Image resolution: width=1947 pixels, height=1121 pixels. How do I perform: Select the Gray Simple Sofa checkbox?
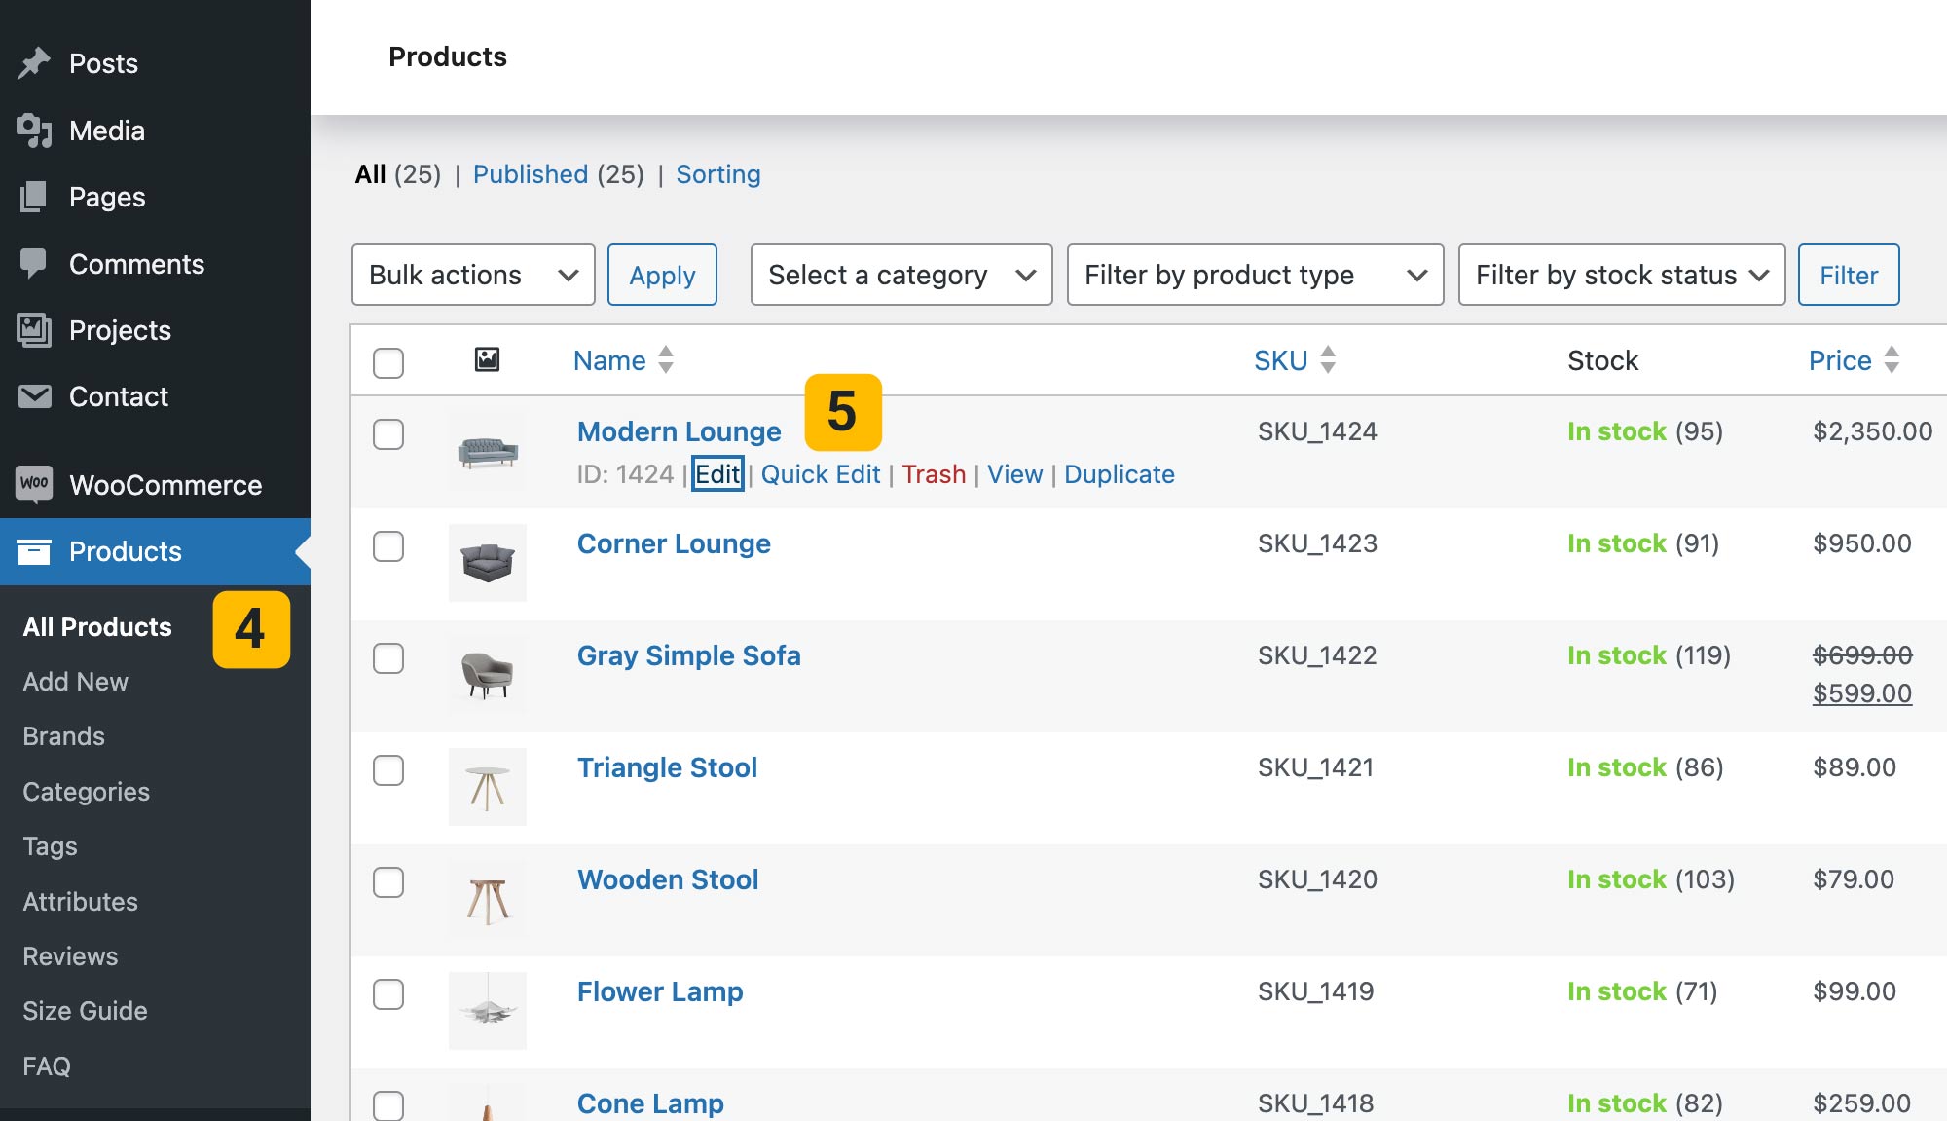[x=388, y=658]
